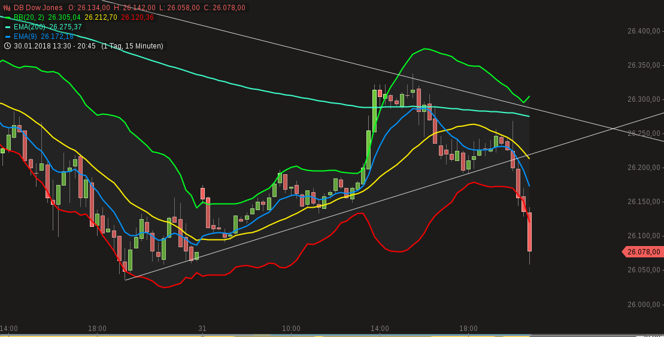
Task: Click the clock icon beside the date range
Action: tap(7, 45)
